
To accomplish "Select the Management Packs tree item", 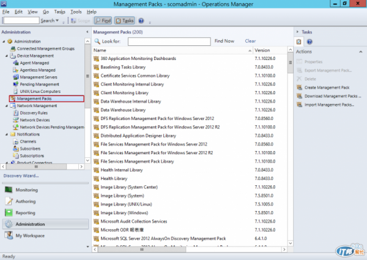I will (x=46, y=98).
